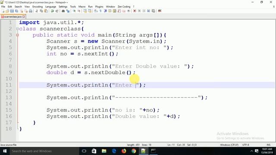The height and width of the screenshot is (155, 276).
Task: Start macro recording with red button
Action: point(135,11)
